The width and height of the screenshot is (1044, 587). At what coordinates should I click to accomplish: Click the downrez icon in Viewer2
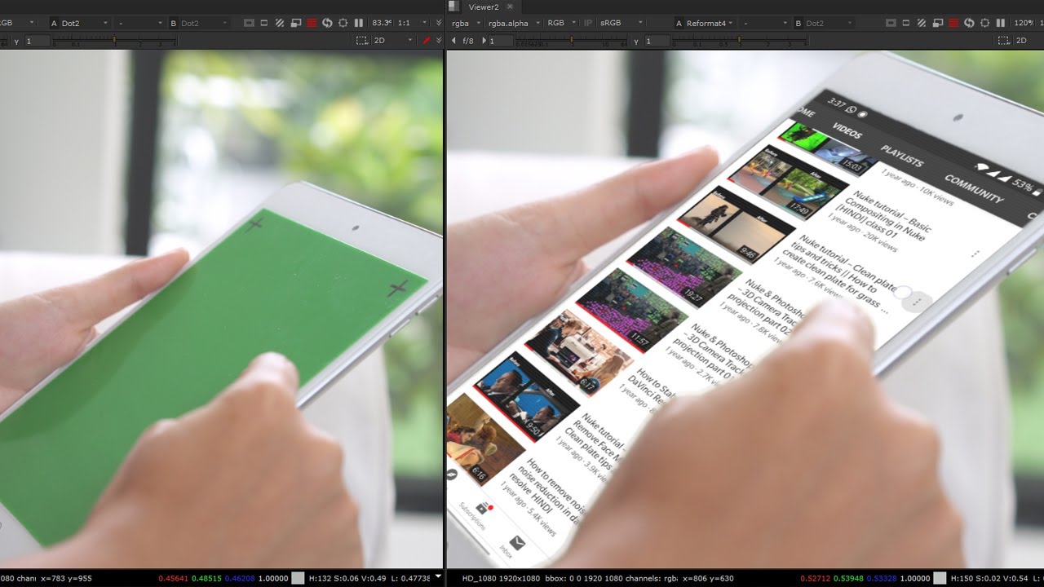pos(938,24)
